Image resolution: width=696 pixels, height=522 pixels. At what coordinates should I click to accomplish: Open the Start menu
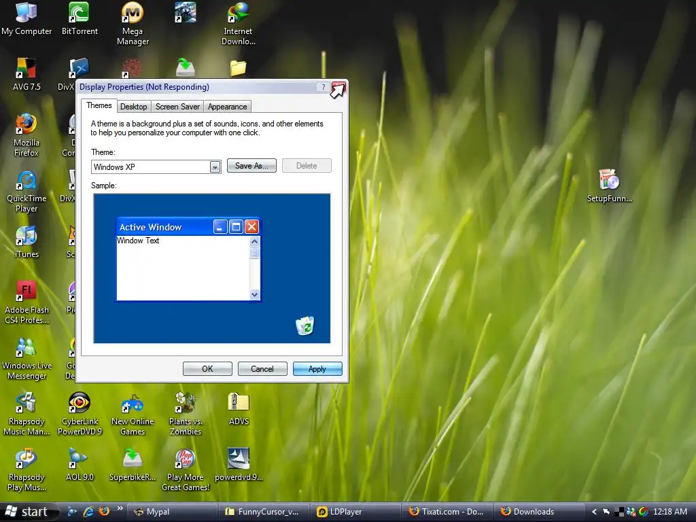pyautogui.click(x=29, y=512)
